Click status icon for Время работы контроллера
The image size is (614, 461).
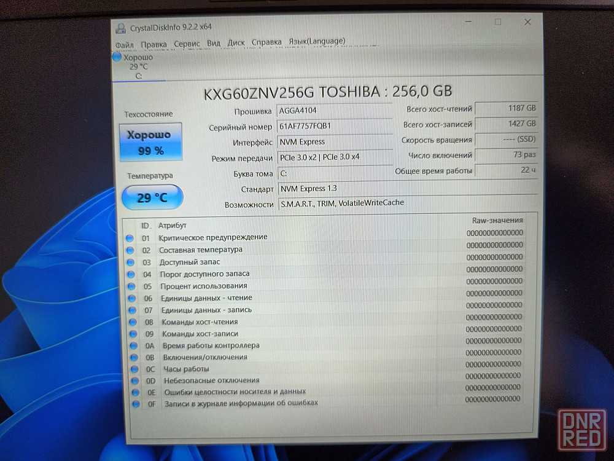(133, 345)
